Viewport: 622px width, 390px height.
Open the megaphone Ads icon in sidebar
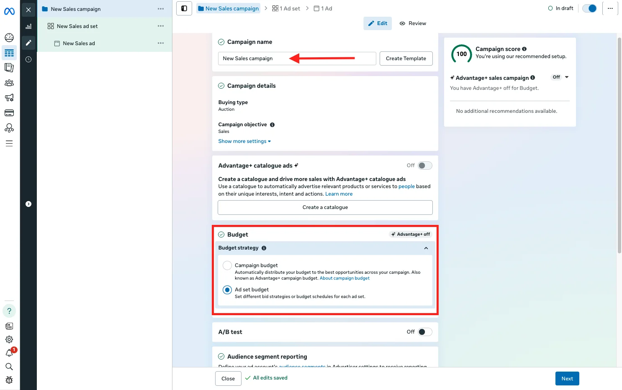(9, 98)
